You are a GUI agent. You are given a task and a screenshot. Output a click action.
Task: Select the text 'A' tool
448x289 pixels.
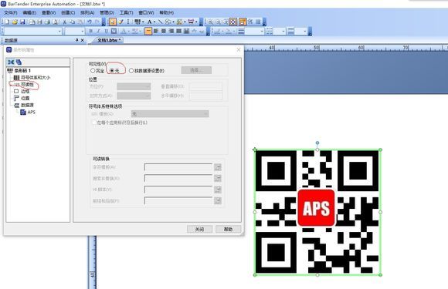[149, 22]
